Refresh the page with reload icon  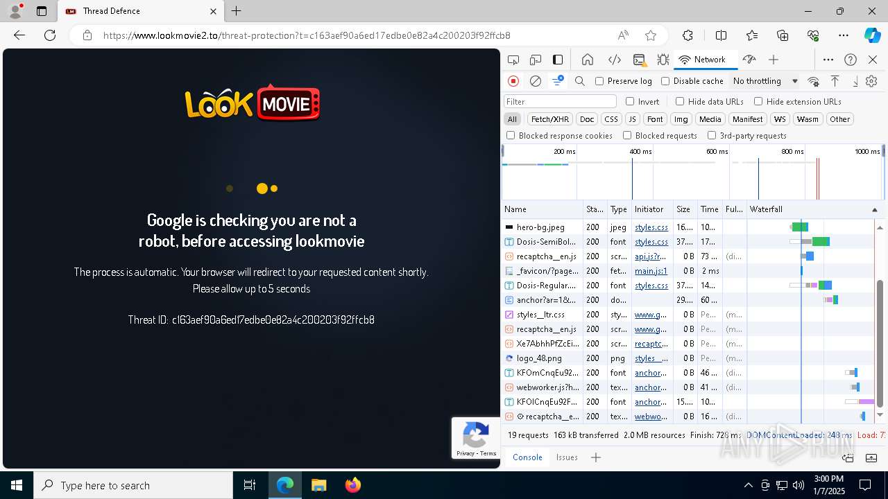point(50,35)
